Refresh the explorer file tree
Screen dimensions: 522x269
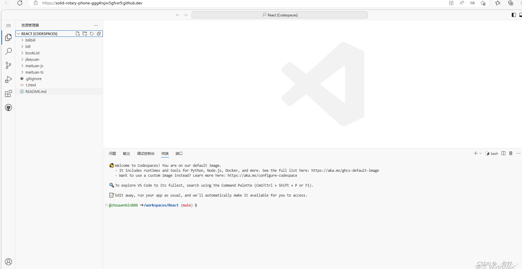point(92,34)
